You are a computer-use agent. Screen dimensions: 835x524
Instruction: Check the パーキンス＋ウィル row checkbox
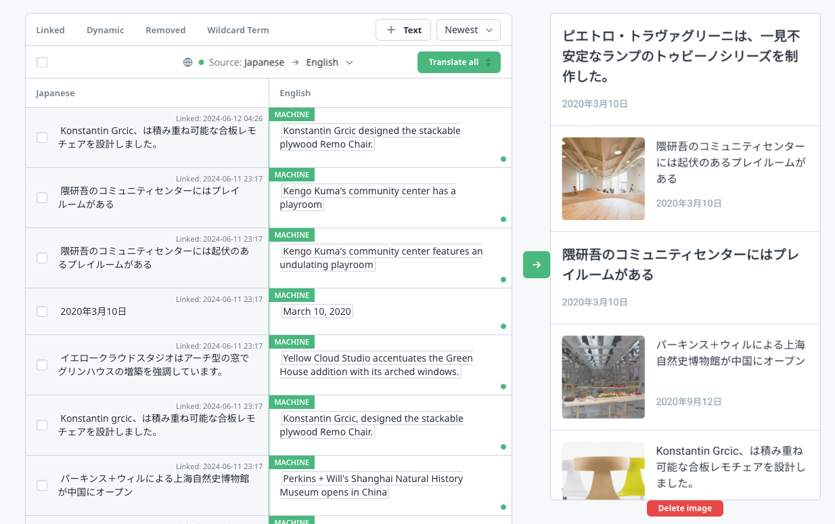click(42, 485)
